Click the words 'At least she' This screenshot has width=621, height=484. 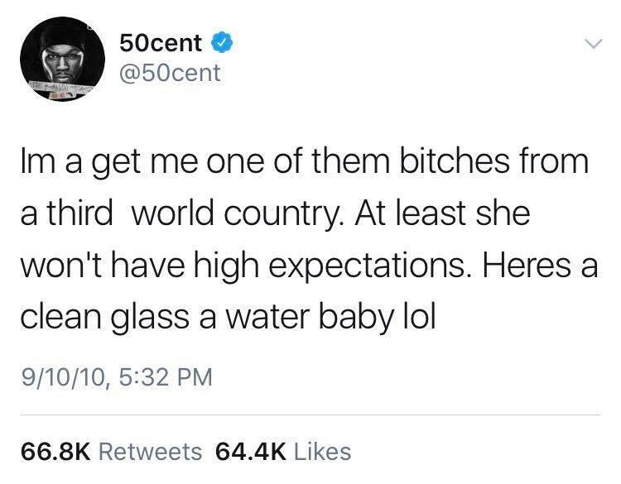click(x=442, y=213)
